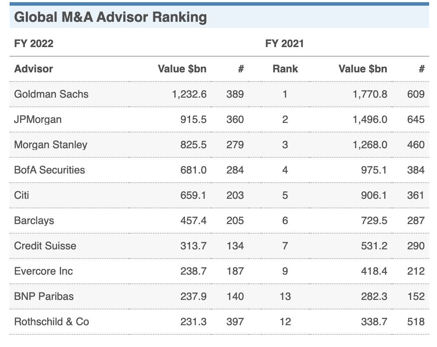Click the Global M&A Advisor Ranking title
This screenshot has height=347, width=437.
click(111, 17)
